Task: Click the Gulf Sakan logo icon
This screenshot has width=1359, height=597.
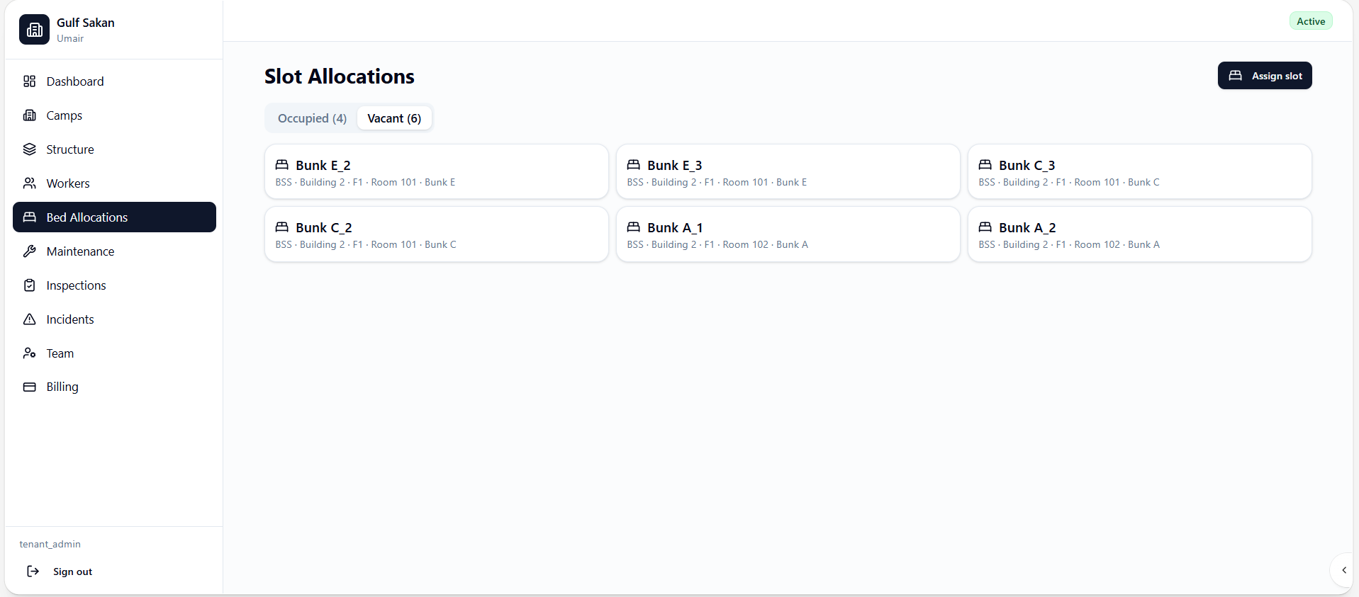Action: coord(34,30)
